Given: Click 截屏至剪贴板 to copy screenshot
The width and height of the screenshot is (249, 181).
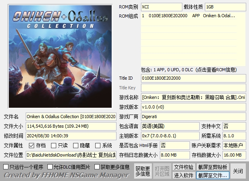Looking at the screenshot, I should (212, 167).
